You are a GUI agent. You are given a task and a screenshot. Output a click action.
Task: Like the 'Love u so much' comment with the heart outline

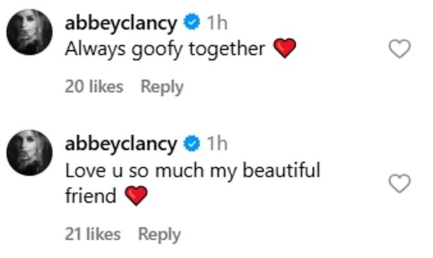tap(400, 183)
